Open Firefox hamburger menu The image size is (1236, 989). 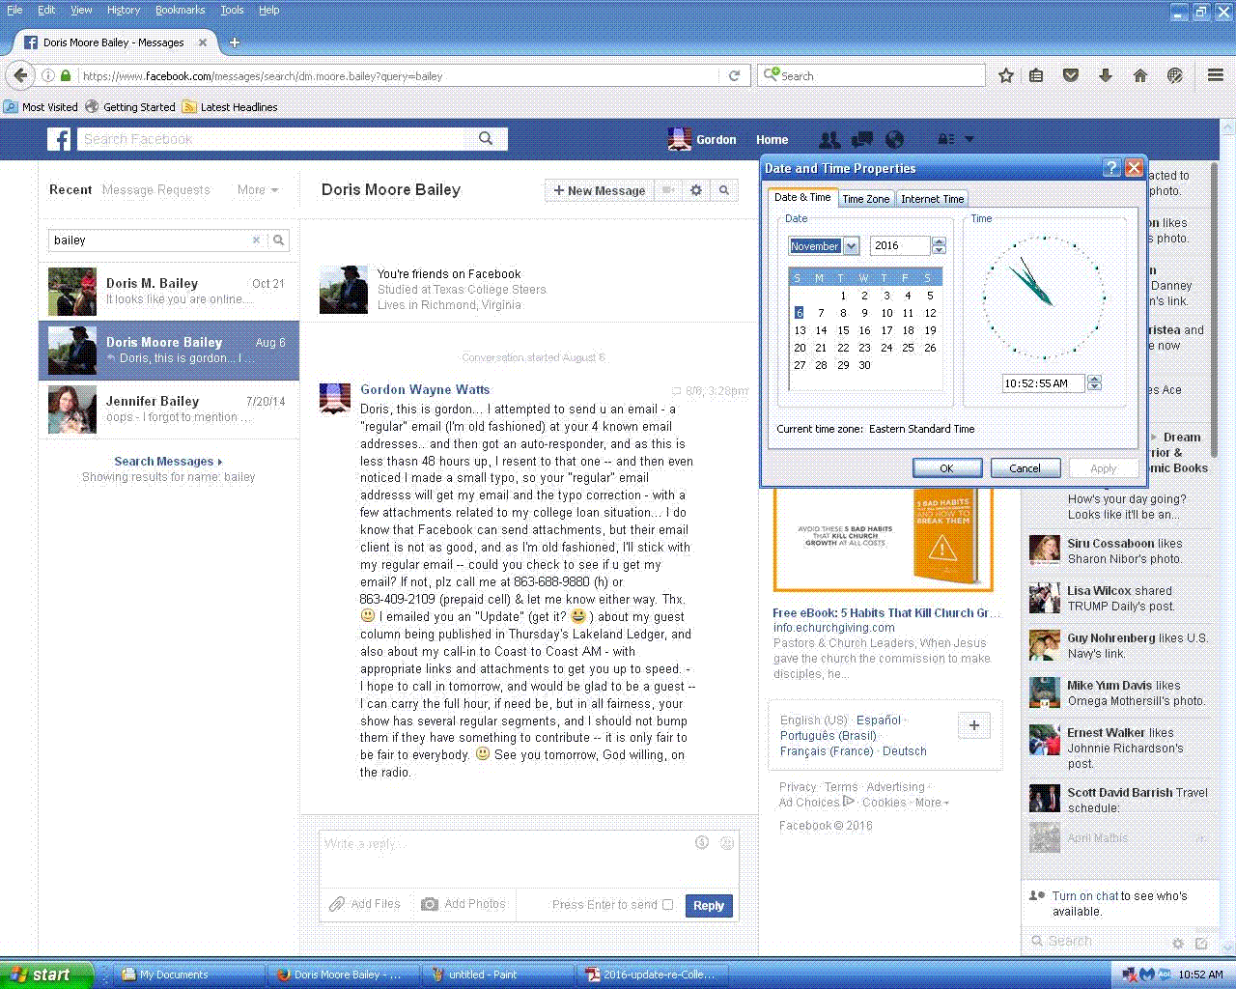tap(1216, 75)
